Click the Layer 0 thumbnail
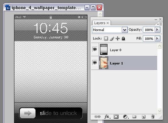 point(104,49)
